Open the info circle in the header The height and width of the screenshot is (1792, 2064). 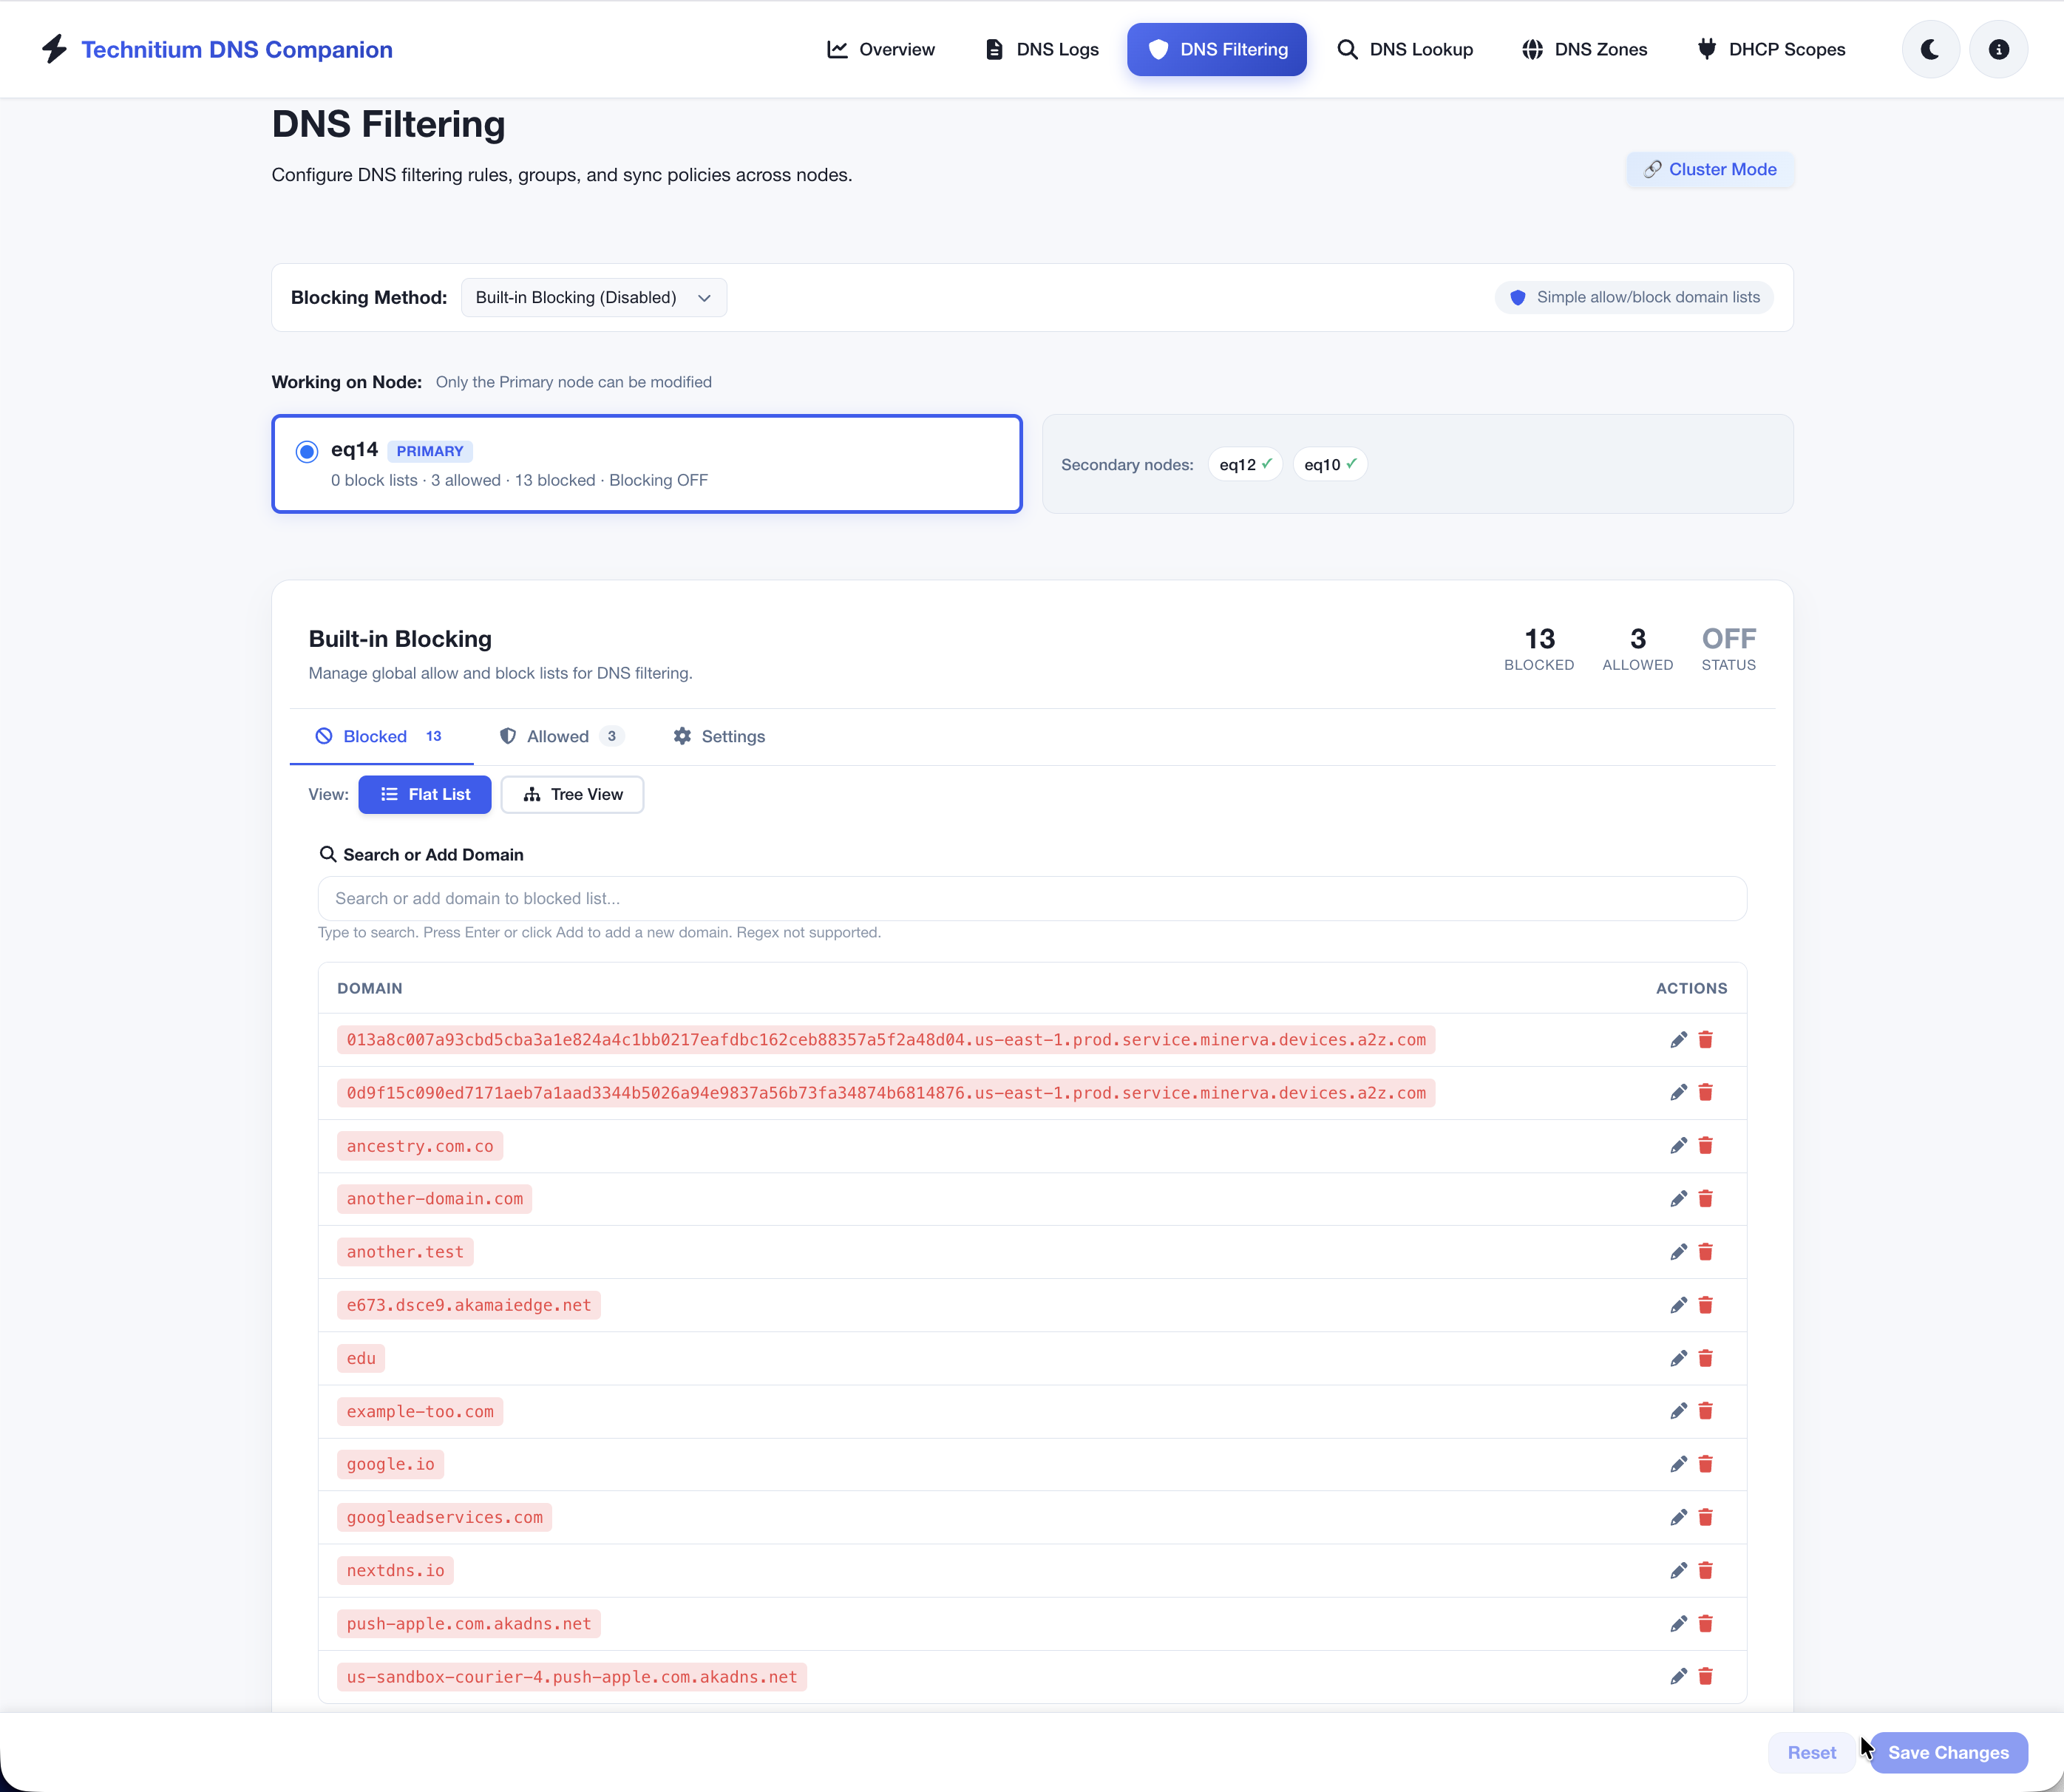pos(1998,48)
